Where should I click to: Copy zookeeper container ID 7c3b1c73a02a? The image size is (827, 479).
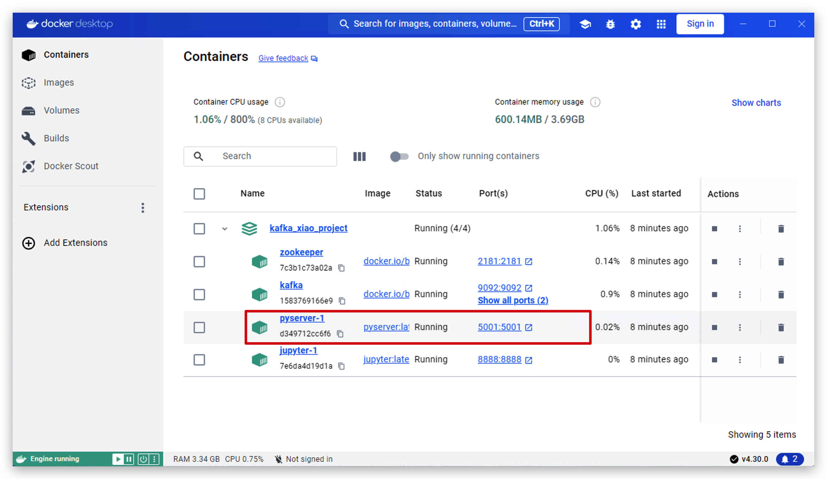click(x=341, y=268)
